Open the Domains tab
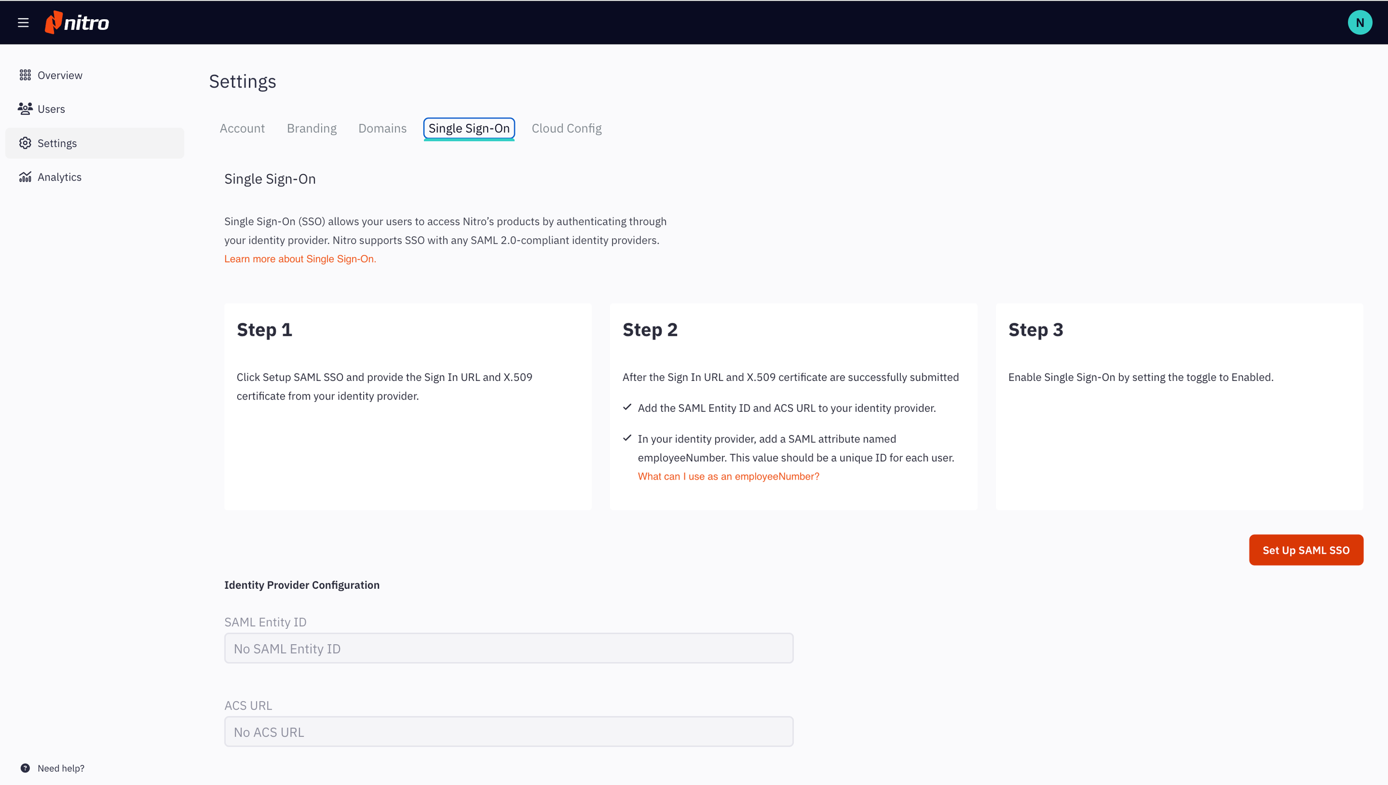 [382, 128]
